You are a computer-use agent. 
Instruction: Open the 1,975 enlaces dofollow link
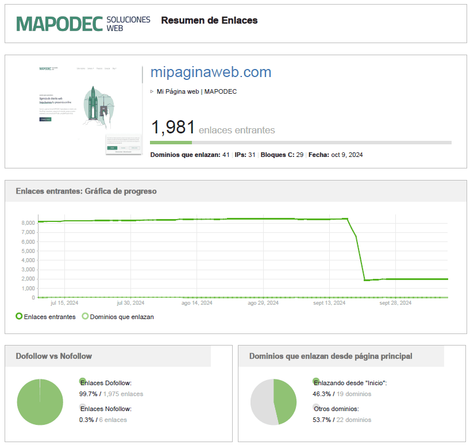pos(122,394)
